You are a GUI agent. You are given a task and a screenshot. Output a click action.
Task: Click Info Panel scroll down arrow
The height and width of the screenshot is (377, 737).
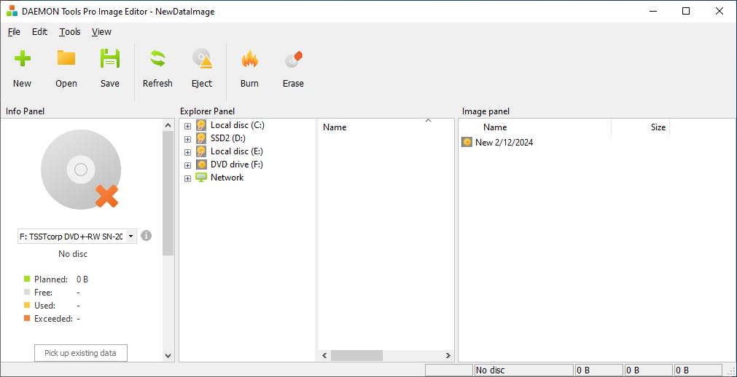click(168, 356)
